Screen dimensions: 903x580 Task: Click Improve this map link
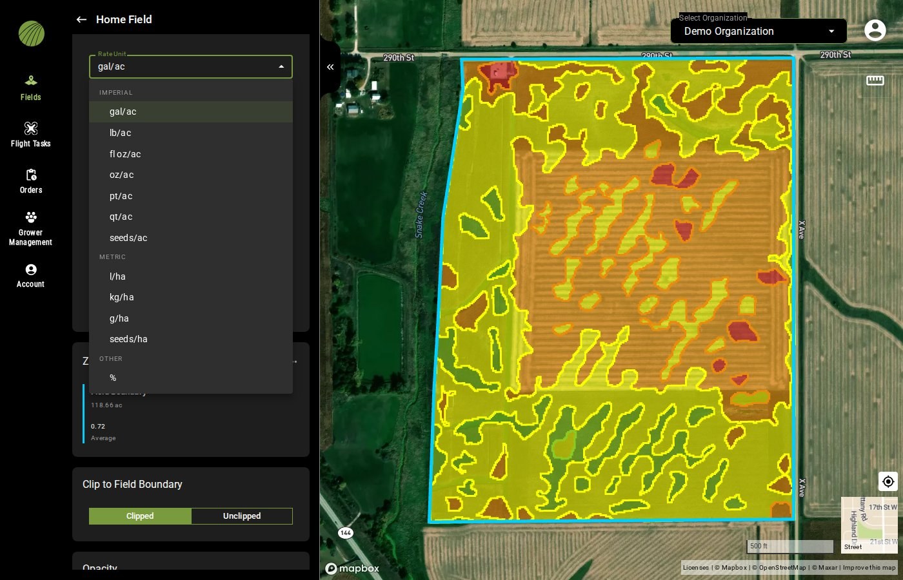point(869,568)
